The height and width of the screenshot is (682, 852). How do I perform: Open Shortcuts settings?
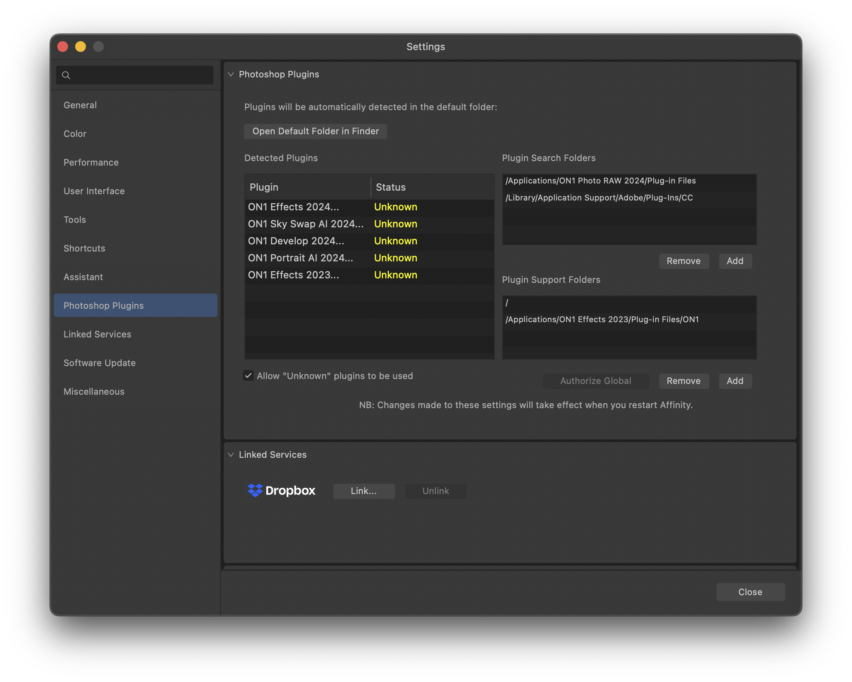pos(135,248)
